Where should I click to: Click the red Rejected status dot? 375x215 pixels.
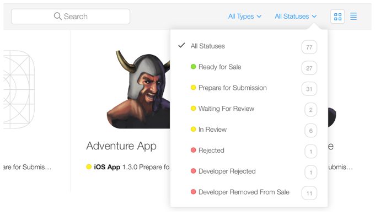point(193,150)
